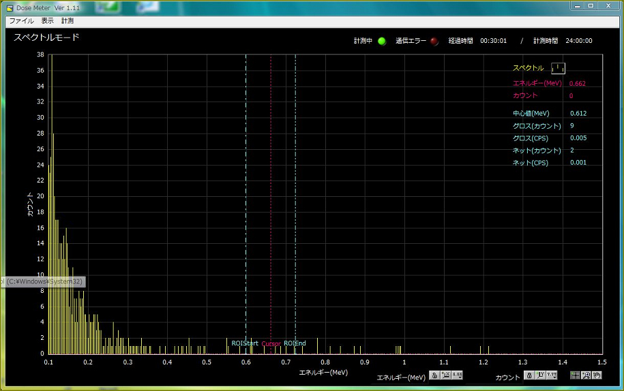Toggle the count axis autoscale lock
This screenshot has width=624, height=391.
coord(529,375)
